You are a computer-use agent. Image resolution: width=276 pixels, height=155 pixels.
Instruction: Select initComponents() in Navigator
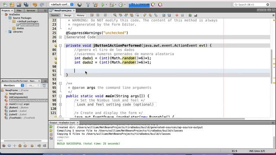pyautogui.click(x=19, y=97)
